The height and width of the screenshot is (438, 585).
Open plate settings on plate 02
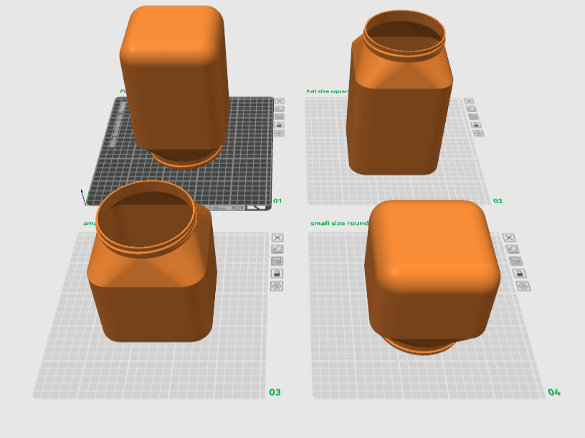pos(478,133)
